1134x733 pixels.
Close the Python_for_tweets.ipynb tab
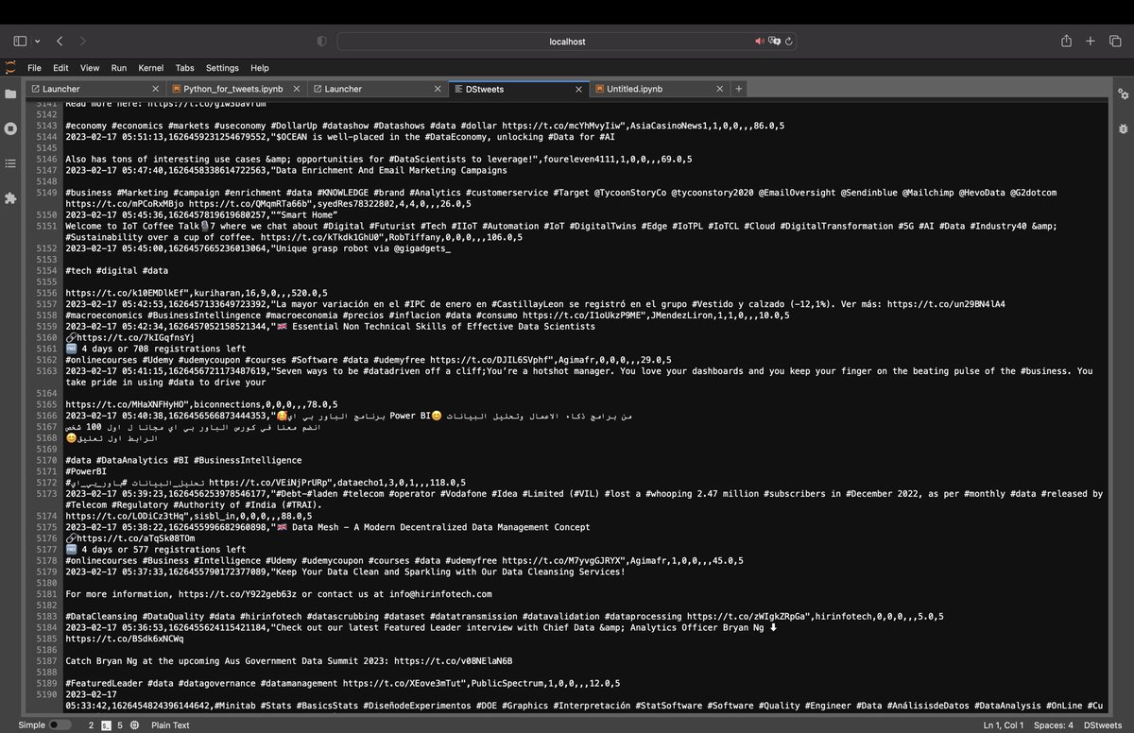tap(296, 89)
